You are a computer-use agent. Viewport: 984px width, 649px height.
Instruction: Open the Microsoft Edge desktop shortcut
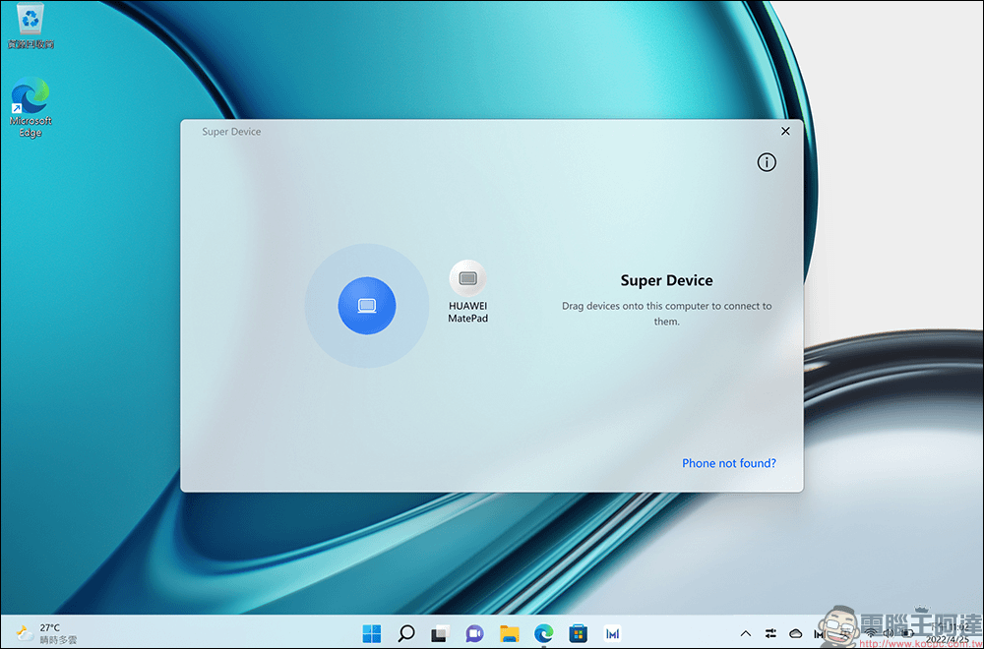pos(31,107)
